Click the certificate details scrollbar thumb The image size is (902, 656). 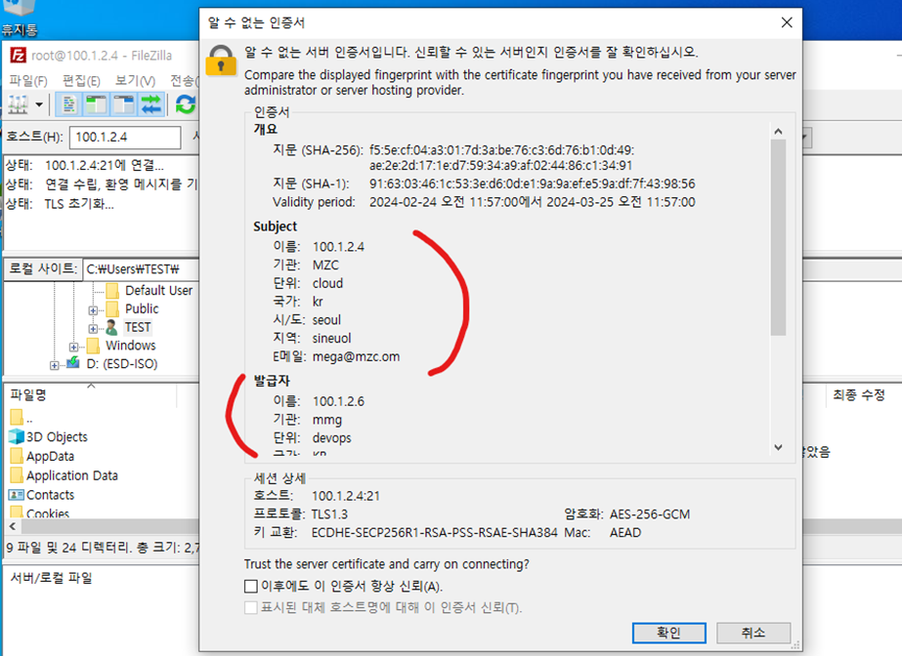(x=778, y=237)
